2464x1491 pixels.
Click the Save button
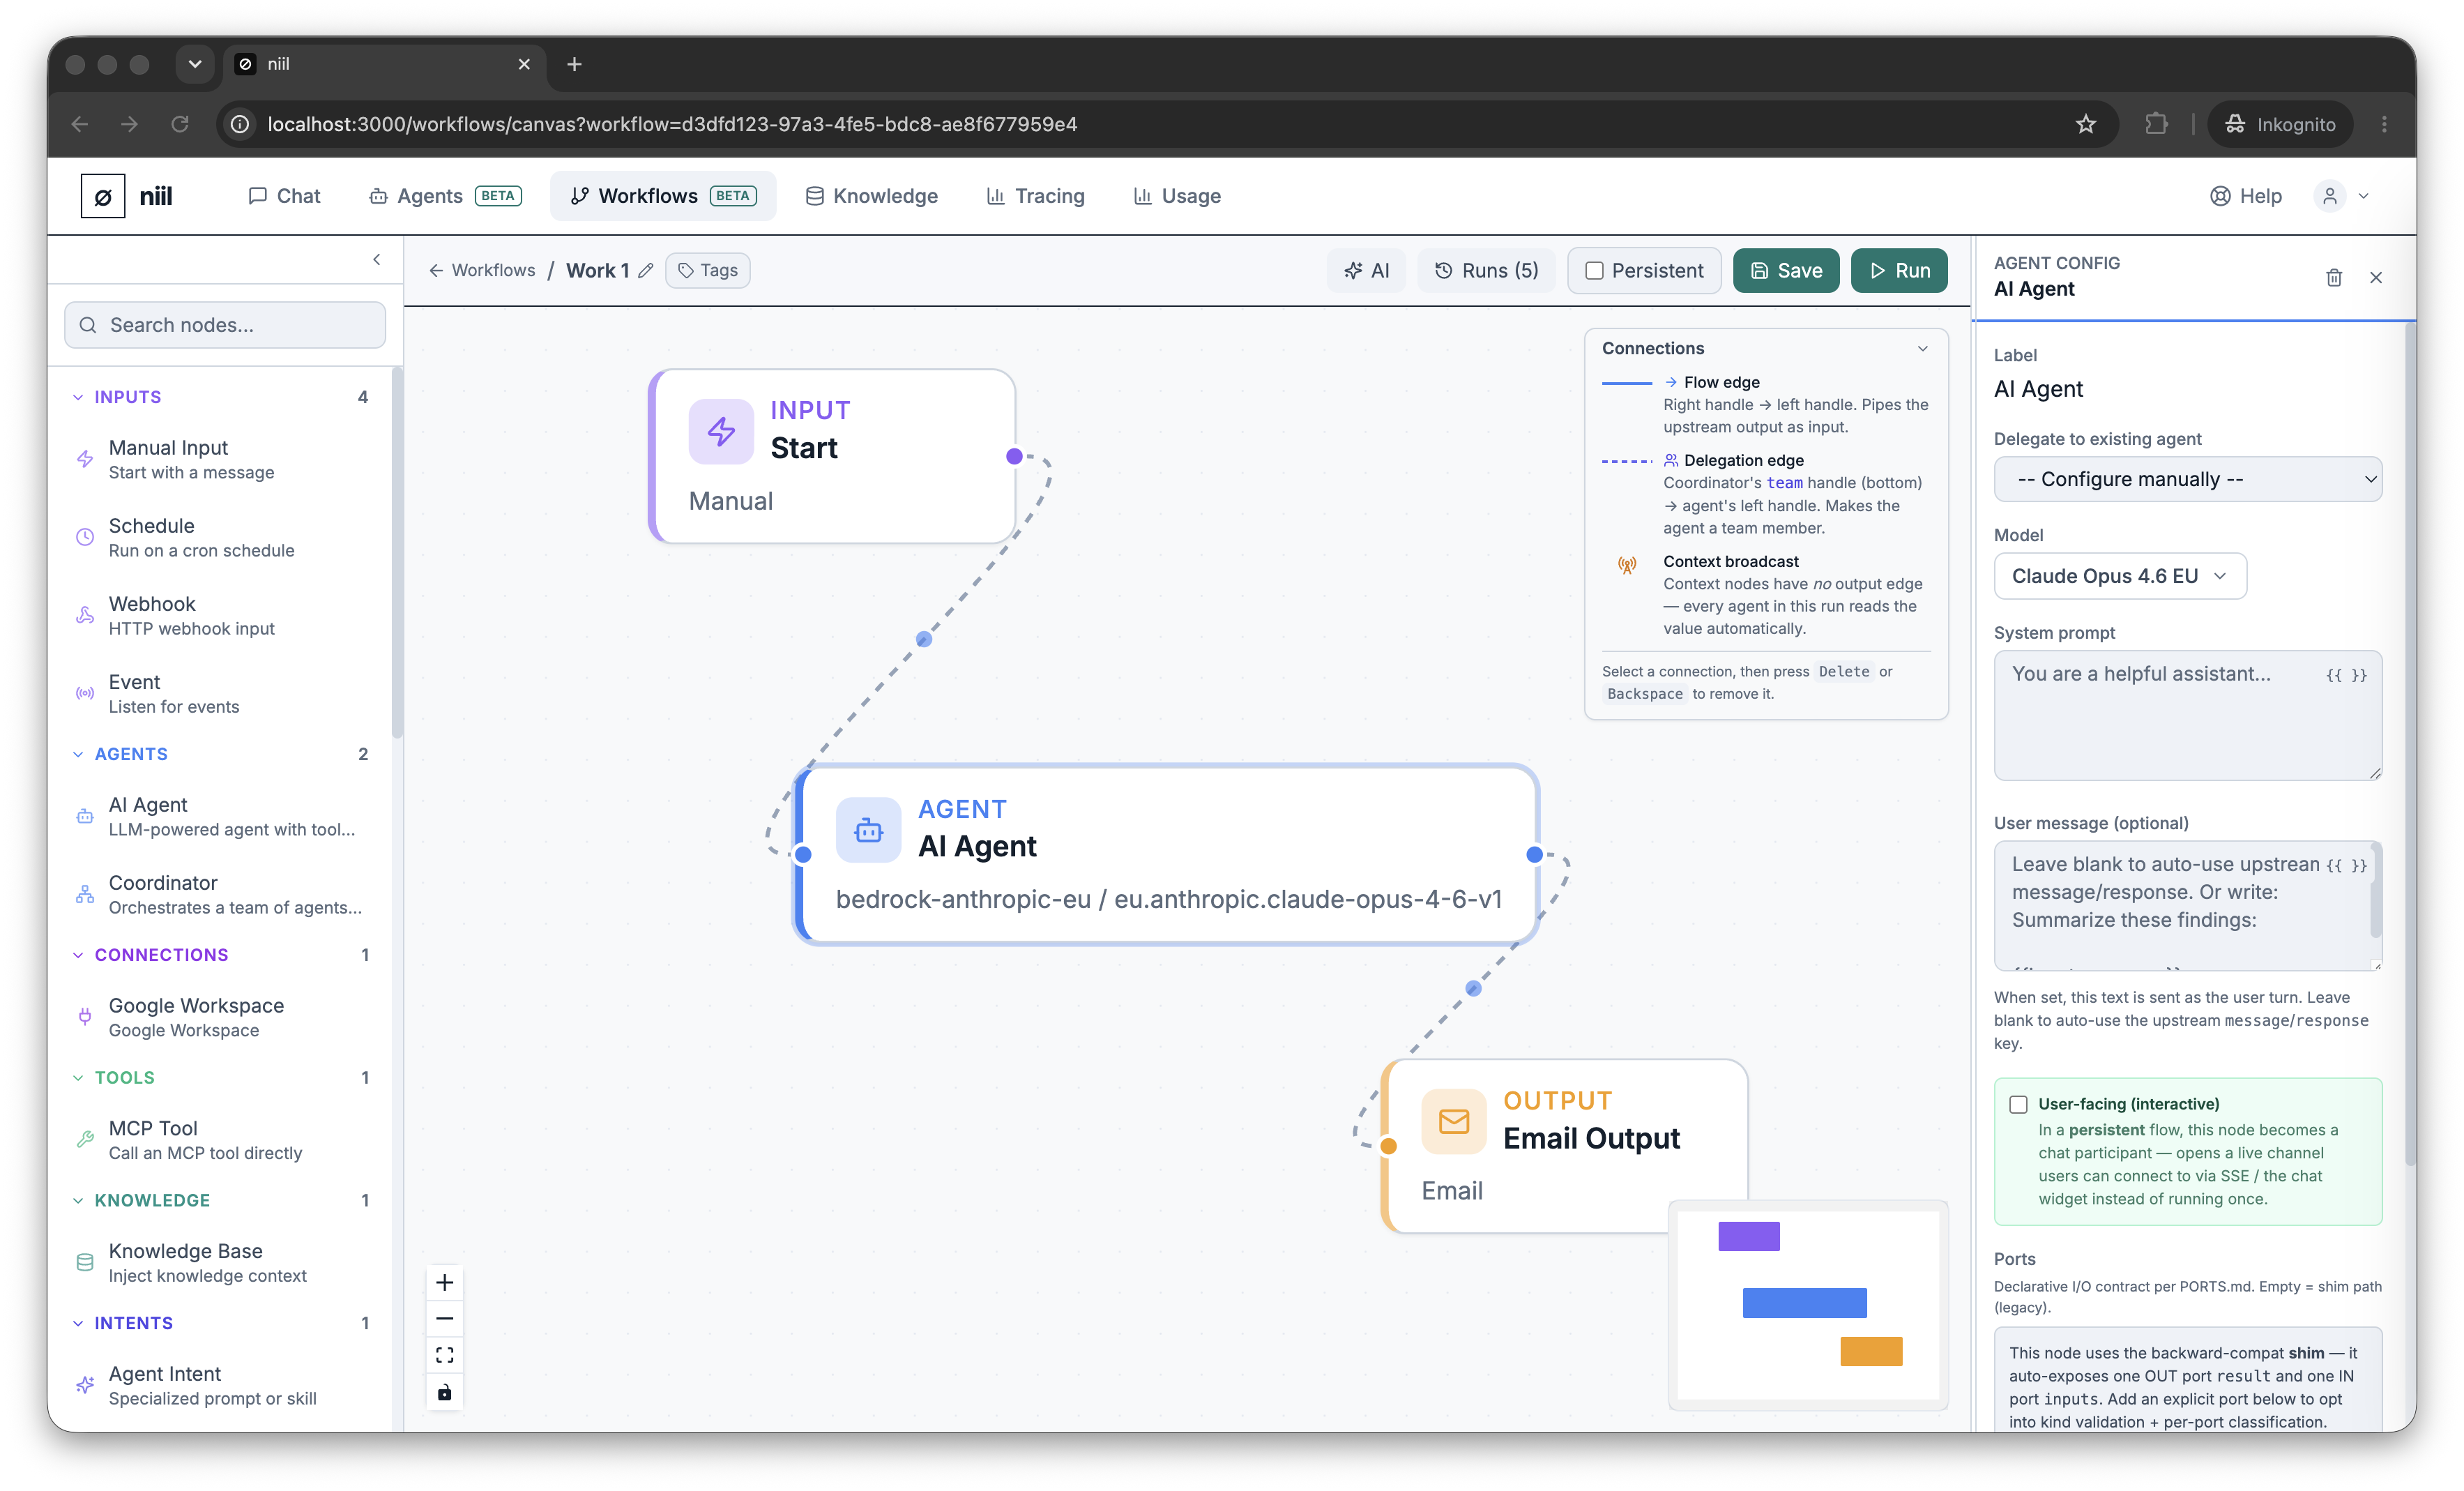click(1786, 271)
